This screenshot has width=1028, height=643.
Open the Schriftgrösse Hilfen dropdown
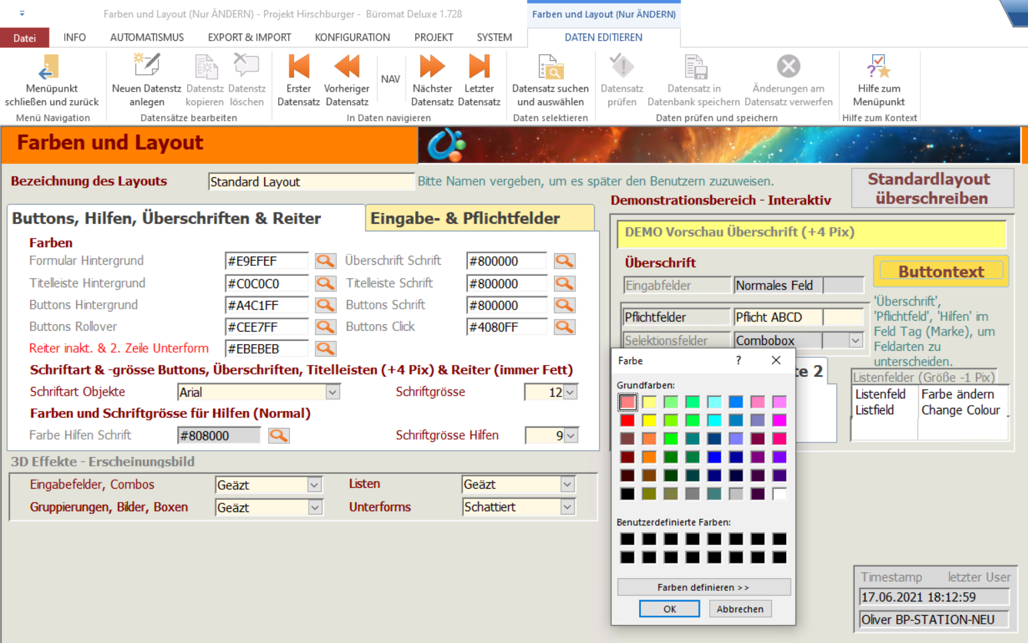pos(571,436)
